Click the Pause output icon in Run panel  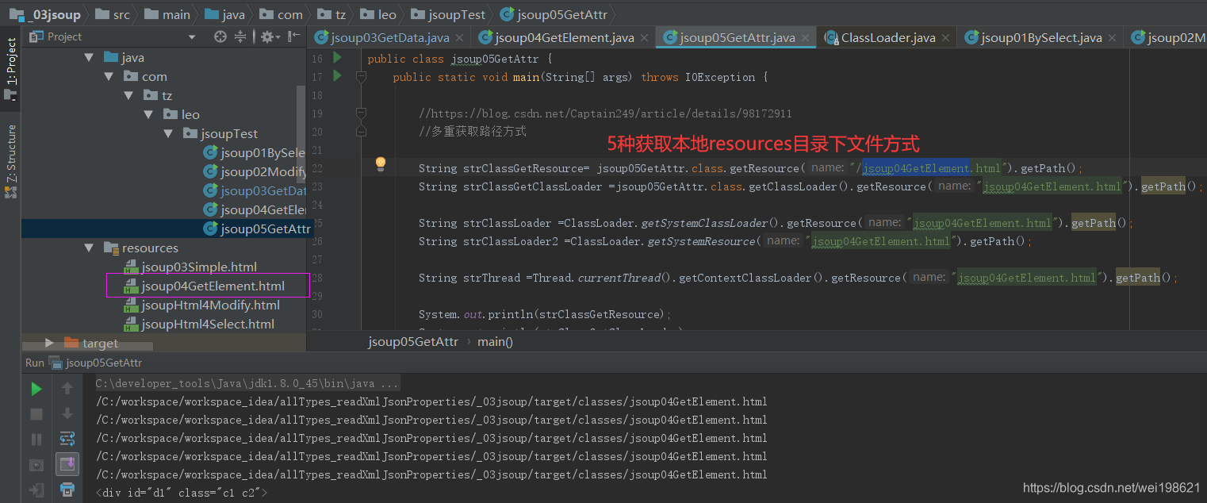(x=36, y=440)
